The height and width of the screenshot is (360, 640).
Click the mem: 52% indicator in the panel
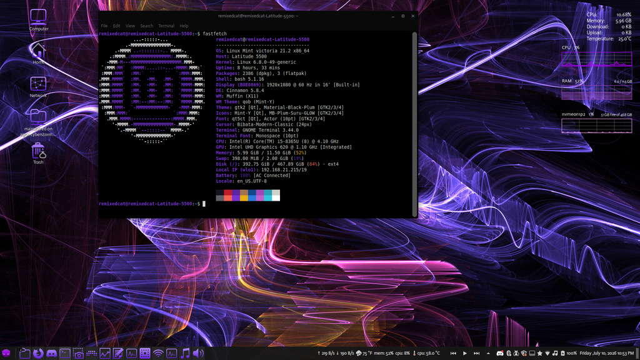[384, 353]
